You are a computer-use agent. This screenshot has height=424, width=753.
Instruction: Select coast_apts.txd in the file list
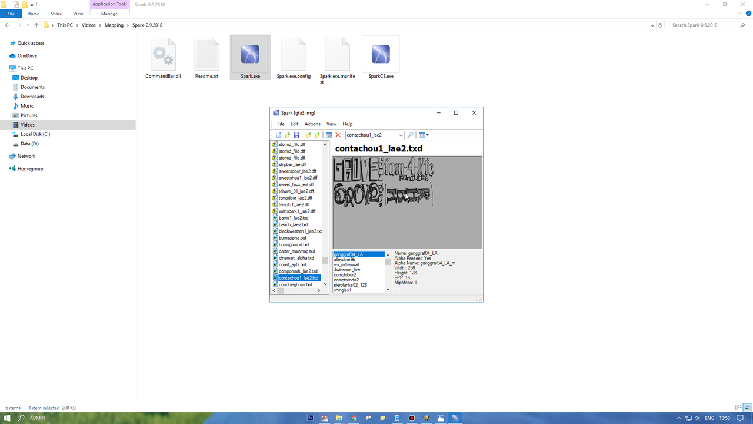click(x=292, y=265)
